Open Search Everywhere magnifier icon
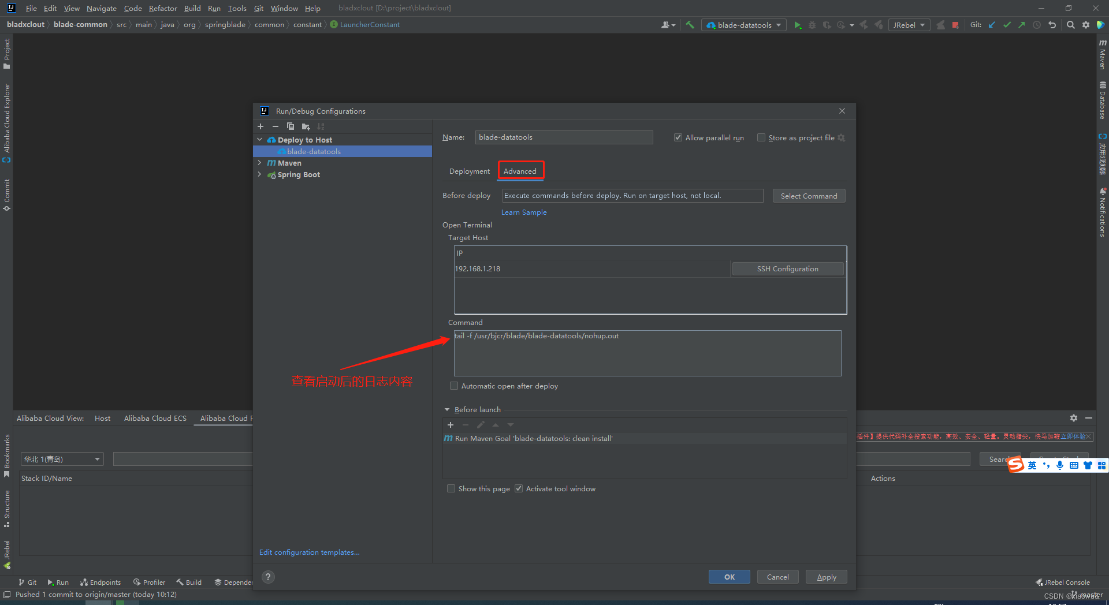The width and height of the screenshot is (1109, 605). pyautogui.click(x=1071, y=25)
